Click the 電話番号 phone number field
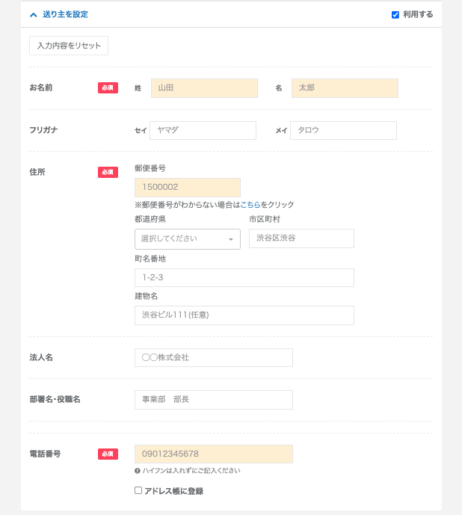The height and width of the screenshot is (515, 462). tap(214, 454)
